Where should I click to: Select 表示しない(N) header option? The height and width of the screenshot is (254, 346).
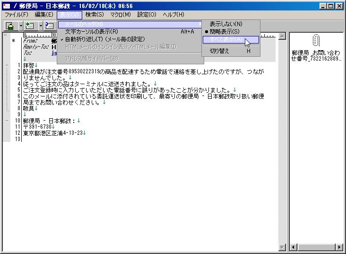coord(231,24)
